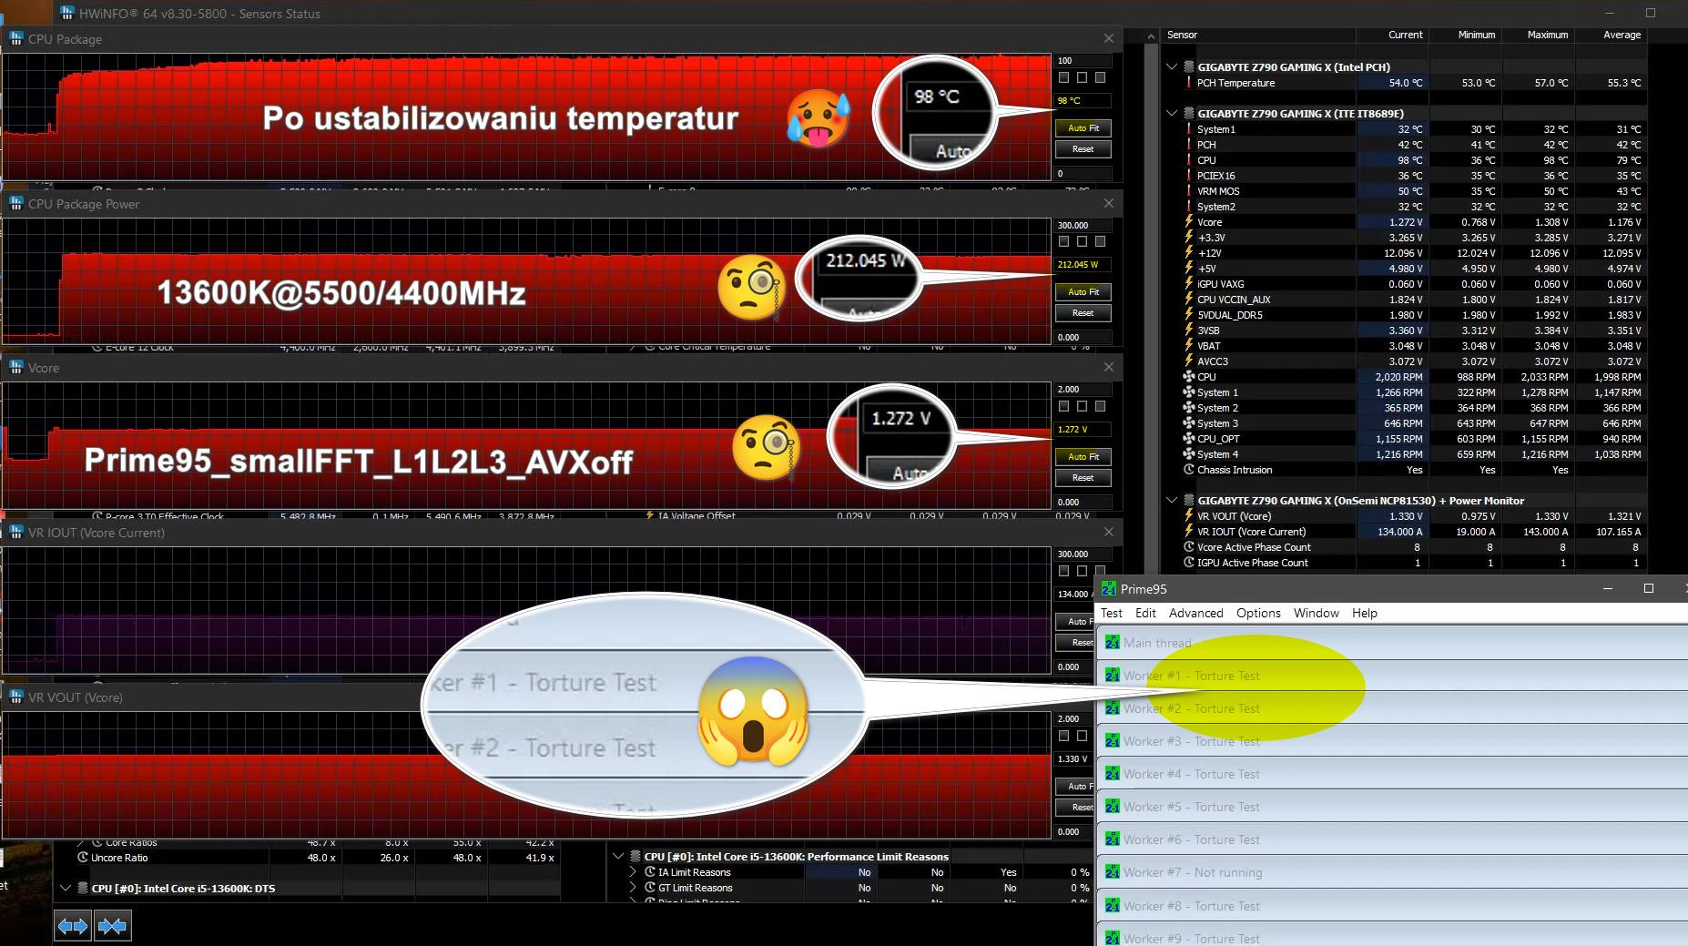The height and width of the screenshot is (946, 1688).
Task: Open the Advanced menu in Prime95
Action: [x=1196, y=613]
